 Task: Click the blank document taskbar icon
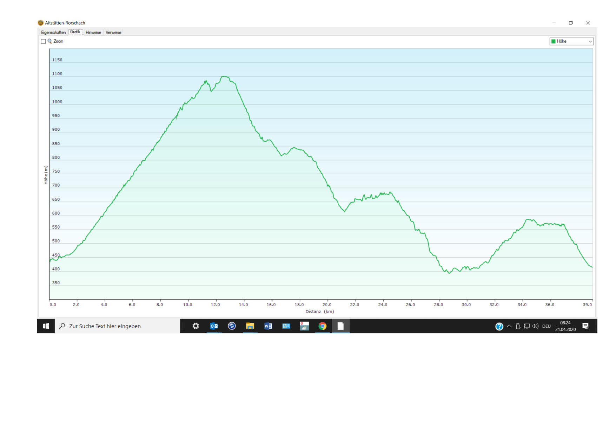(x=340, y=326)
